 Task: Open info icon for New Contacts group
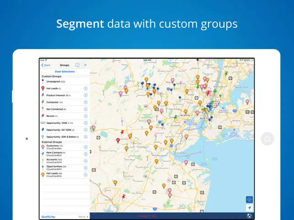pos(86,154)
